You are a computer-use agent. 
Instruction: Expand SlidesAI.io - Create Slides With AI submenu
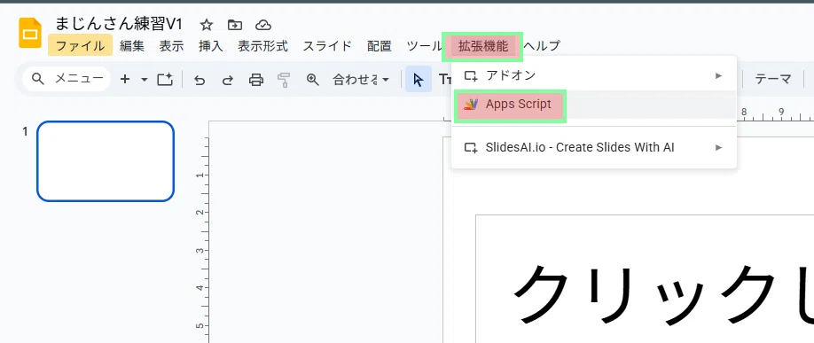[594, 147]
